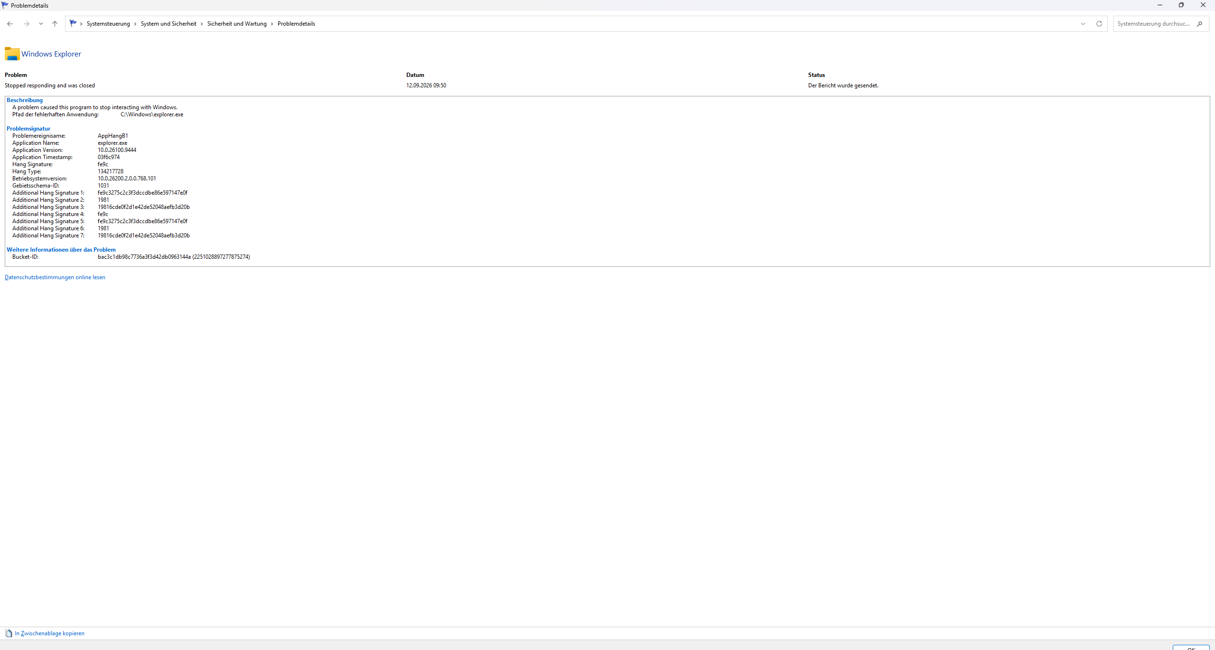Click the Windows Explorer folder icon
Viewport: 1215px width, 650px height.
tap(12, 54)
